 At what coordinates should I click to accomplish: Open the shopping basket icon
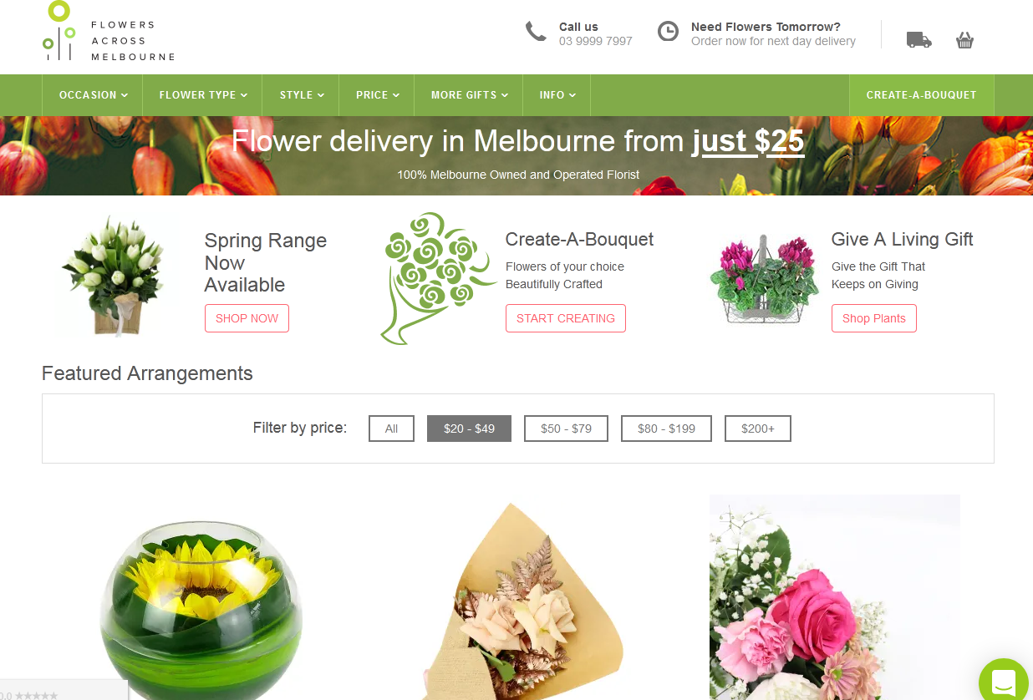click(x=965, y=39)
